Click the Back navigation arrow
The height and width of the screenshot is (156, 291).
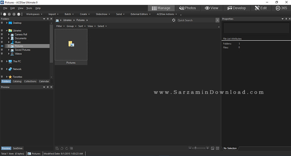tap(9, 14)
